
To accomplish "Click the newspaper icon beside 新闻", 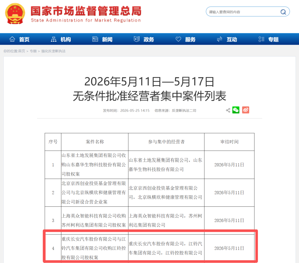I will (x=95, y=39).
